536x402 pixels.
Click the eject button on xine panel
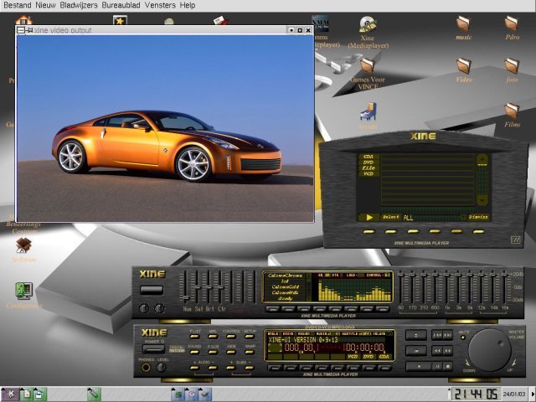(x=416, y=335)
